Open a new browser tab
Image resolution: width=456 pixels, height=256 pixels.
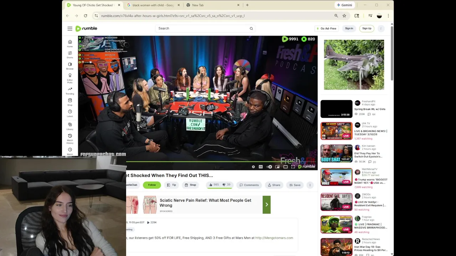[247, 5]
